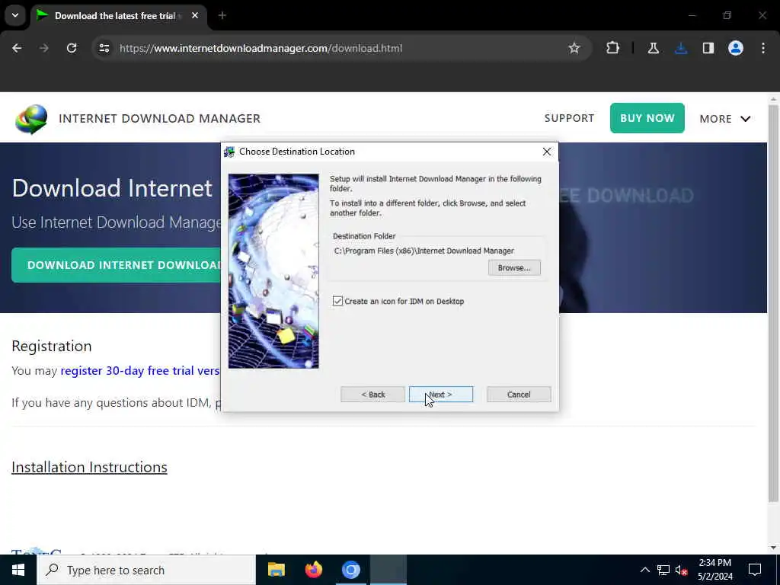
Task: Show browser downloads
Action: pos(681,48)
